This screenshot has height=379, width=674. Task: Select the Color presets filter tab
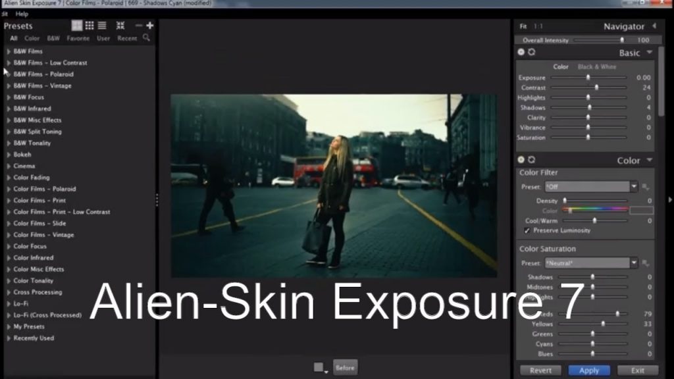[32, 38]
